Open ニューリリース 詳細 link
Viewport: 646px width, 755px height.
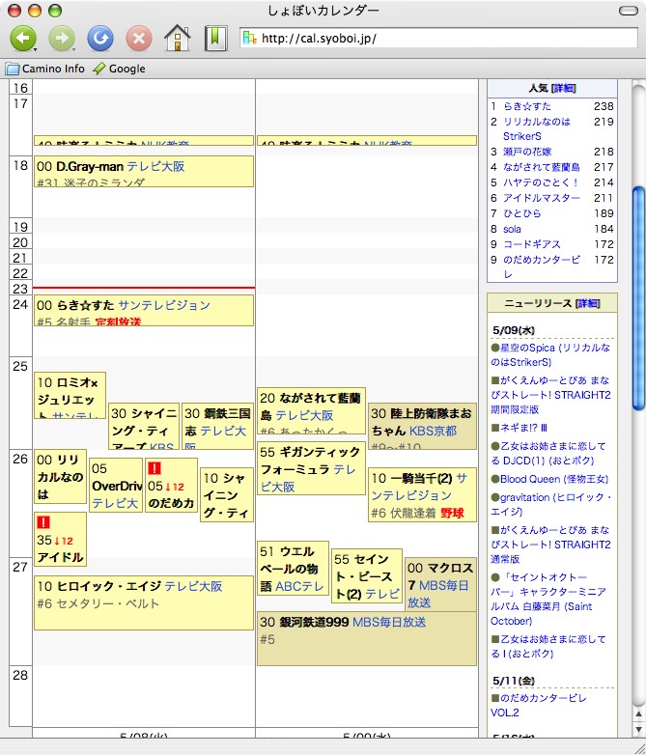pos(588,303)
